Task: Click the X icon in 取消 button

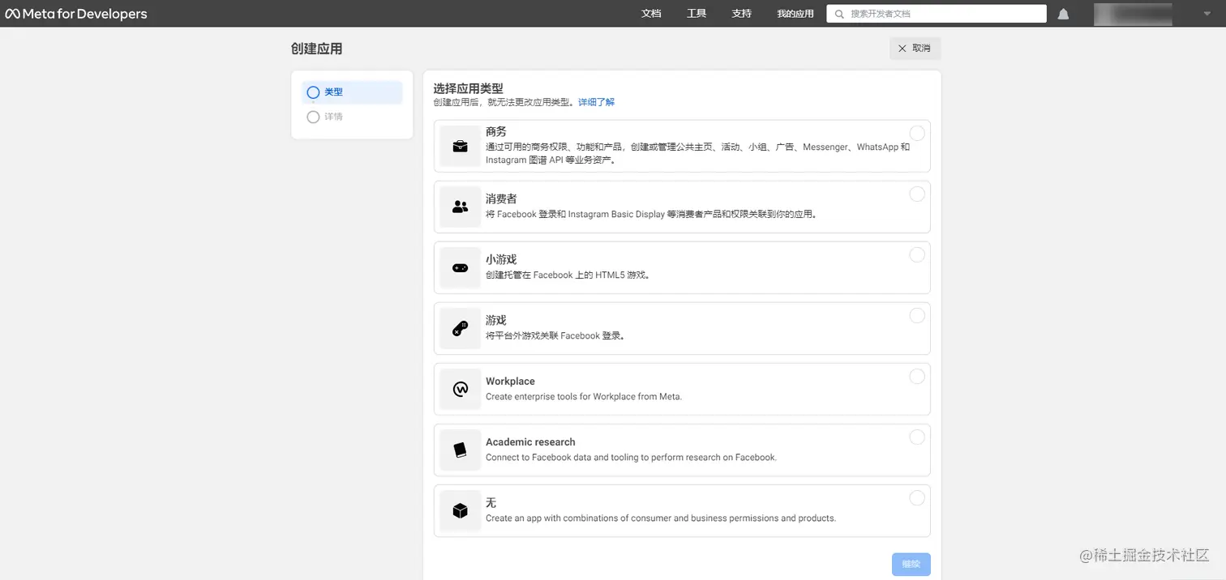Action: coord(902,49)
